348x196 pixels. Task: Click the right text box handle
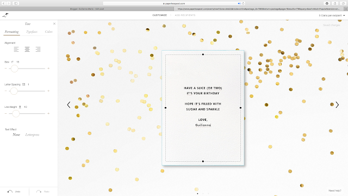point(240,108)
